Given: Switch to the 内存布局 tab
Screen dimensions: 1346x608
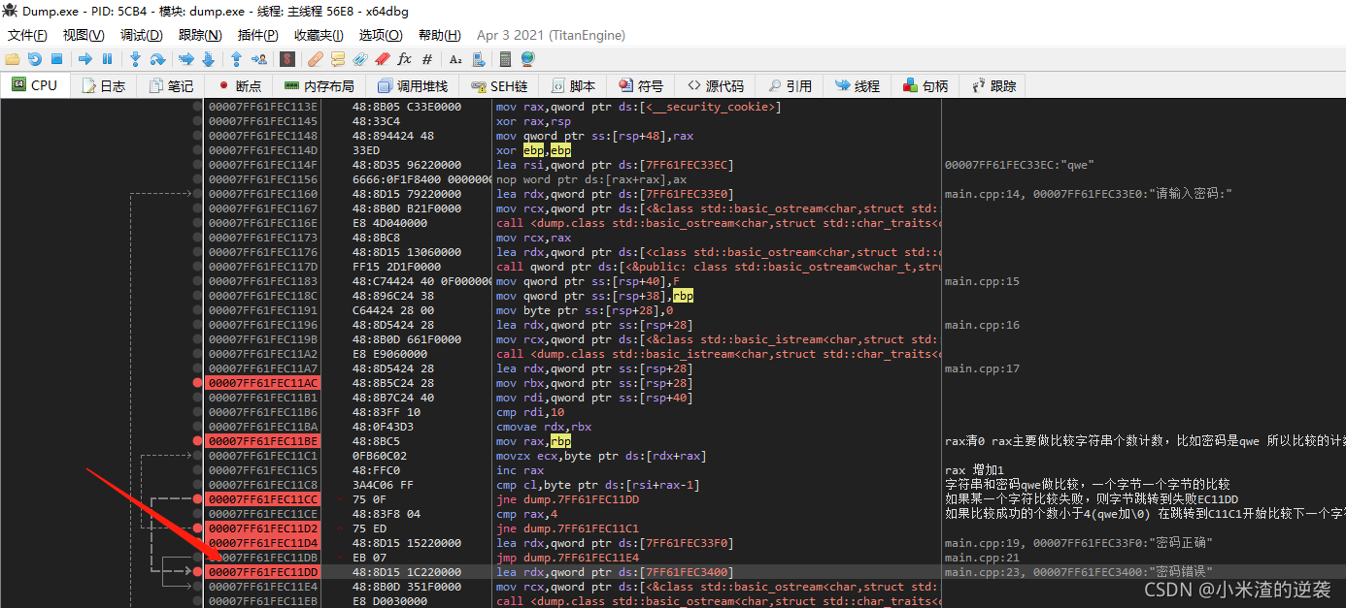Looking at the screenshot, I should (319, 85).
